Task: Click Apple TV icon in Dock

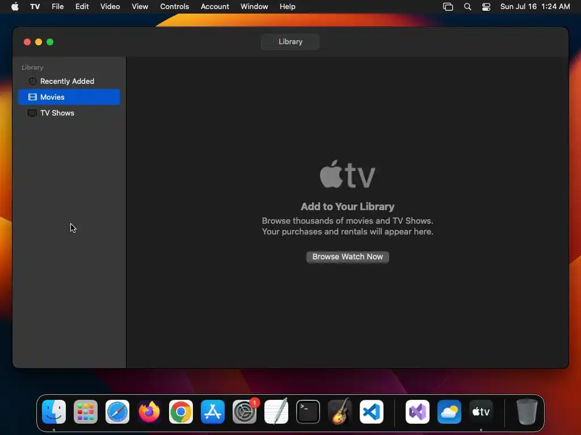Action: (x=481, y=412)
